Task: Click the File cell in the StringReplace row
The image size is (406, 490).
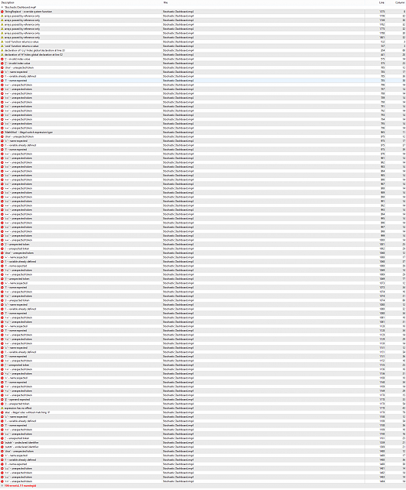Action: pyautogui.click(x=178, y=12)
